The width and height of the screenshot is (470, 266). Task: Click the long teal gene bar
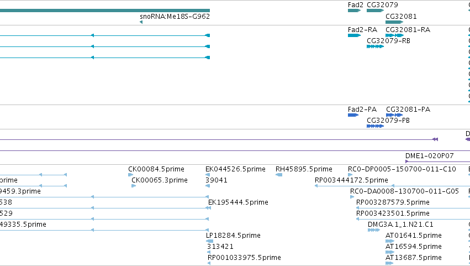tap(105, 11)
